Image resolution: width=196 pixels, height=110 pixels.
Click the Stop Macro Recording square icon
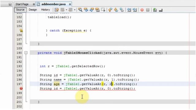coord(148,10)
